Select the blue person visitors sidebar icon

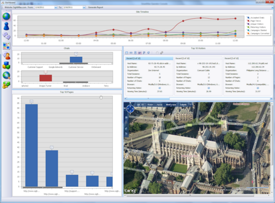[x=6, y=26]
